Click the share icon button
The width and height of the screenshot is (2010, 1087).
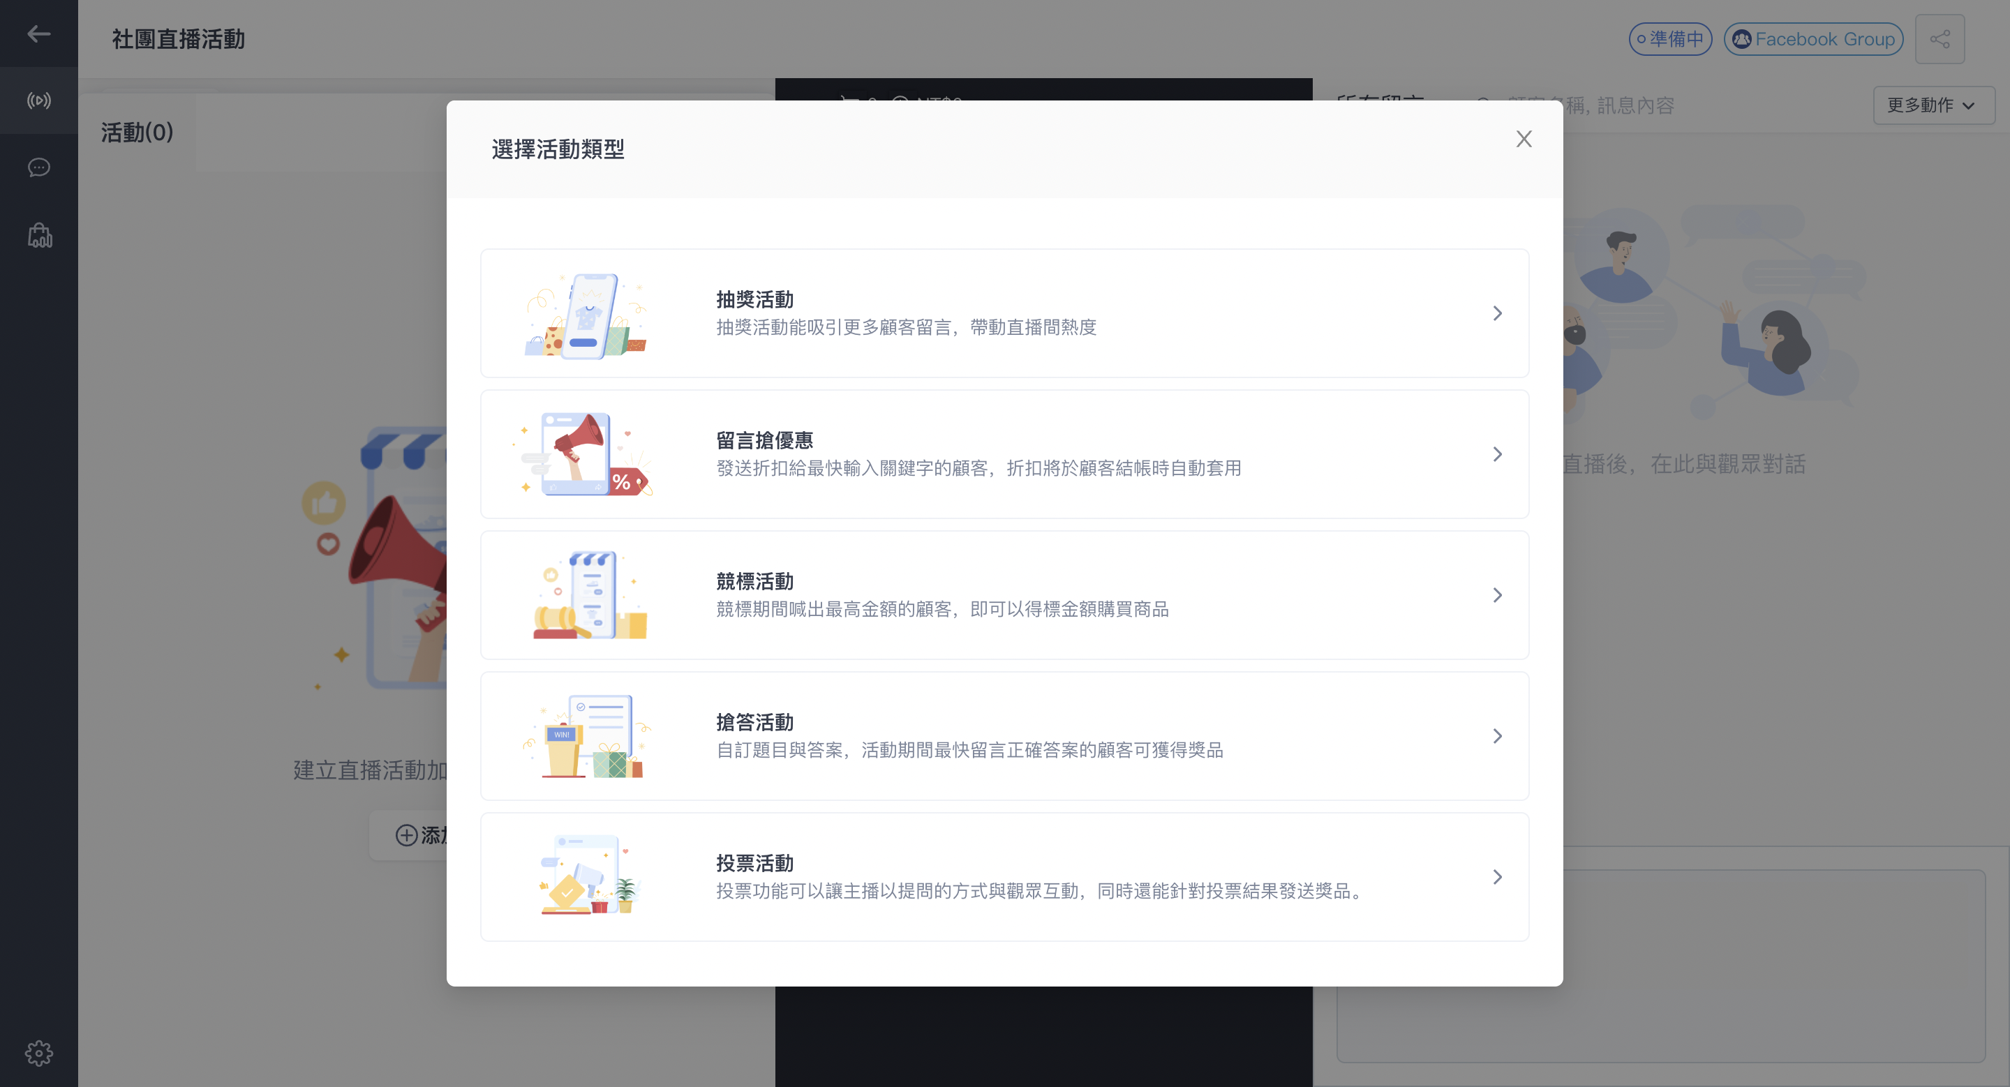click(x=1940, y=39)
